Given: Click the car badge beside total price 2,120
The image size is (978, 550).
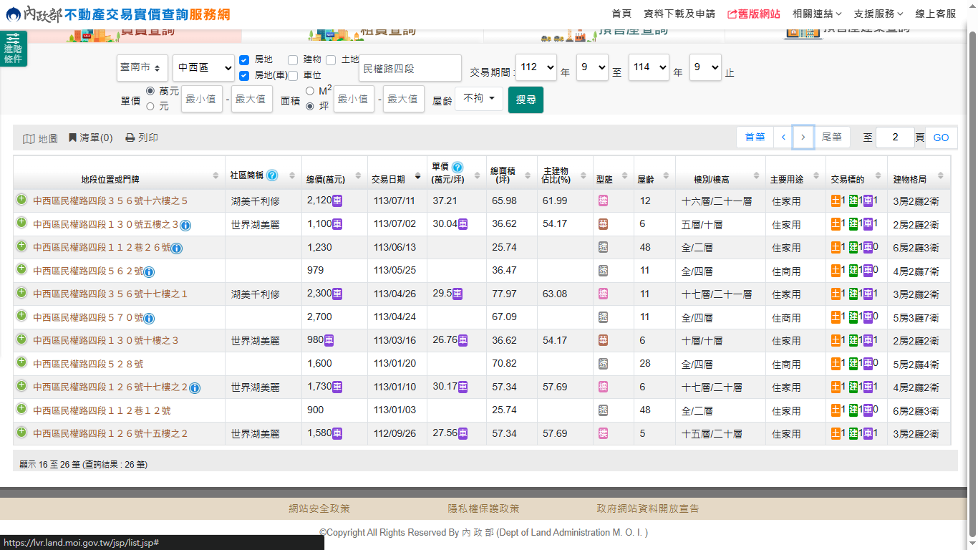Looking at the screenshot, I should point(337,201).
